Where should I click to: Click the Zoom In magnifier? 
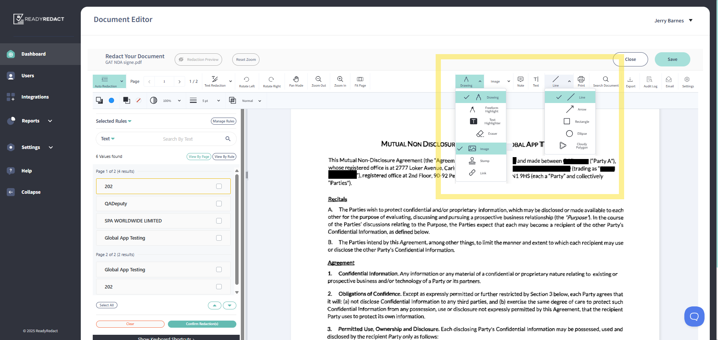click(340, 81)
